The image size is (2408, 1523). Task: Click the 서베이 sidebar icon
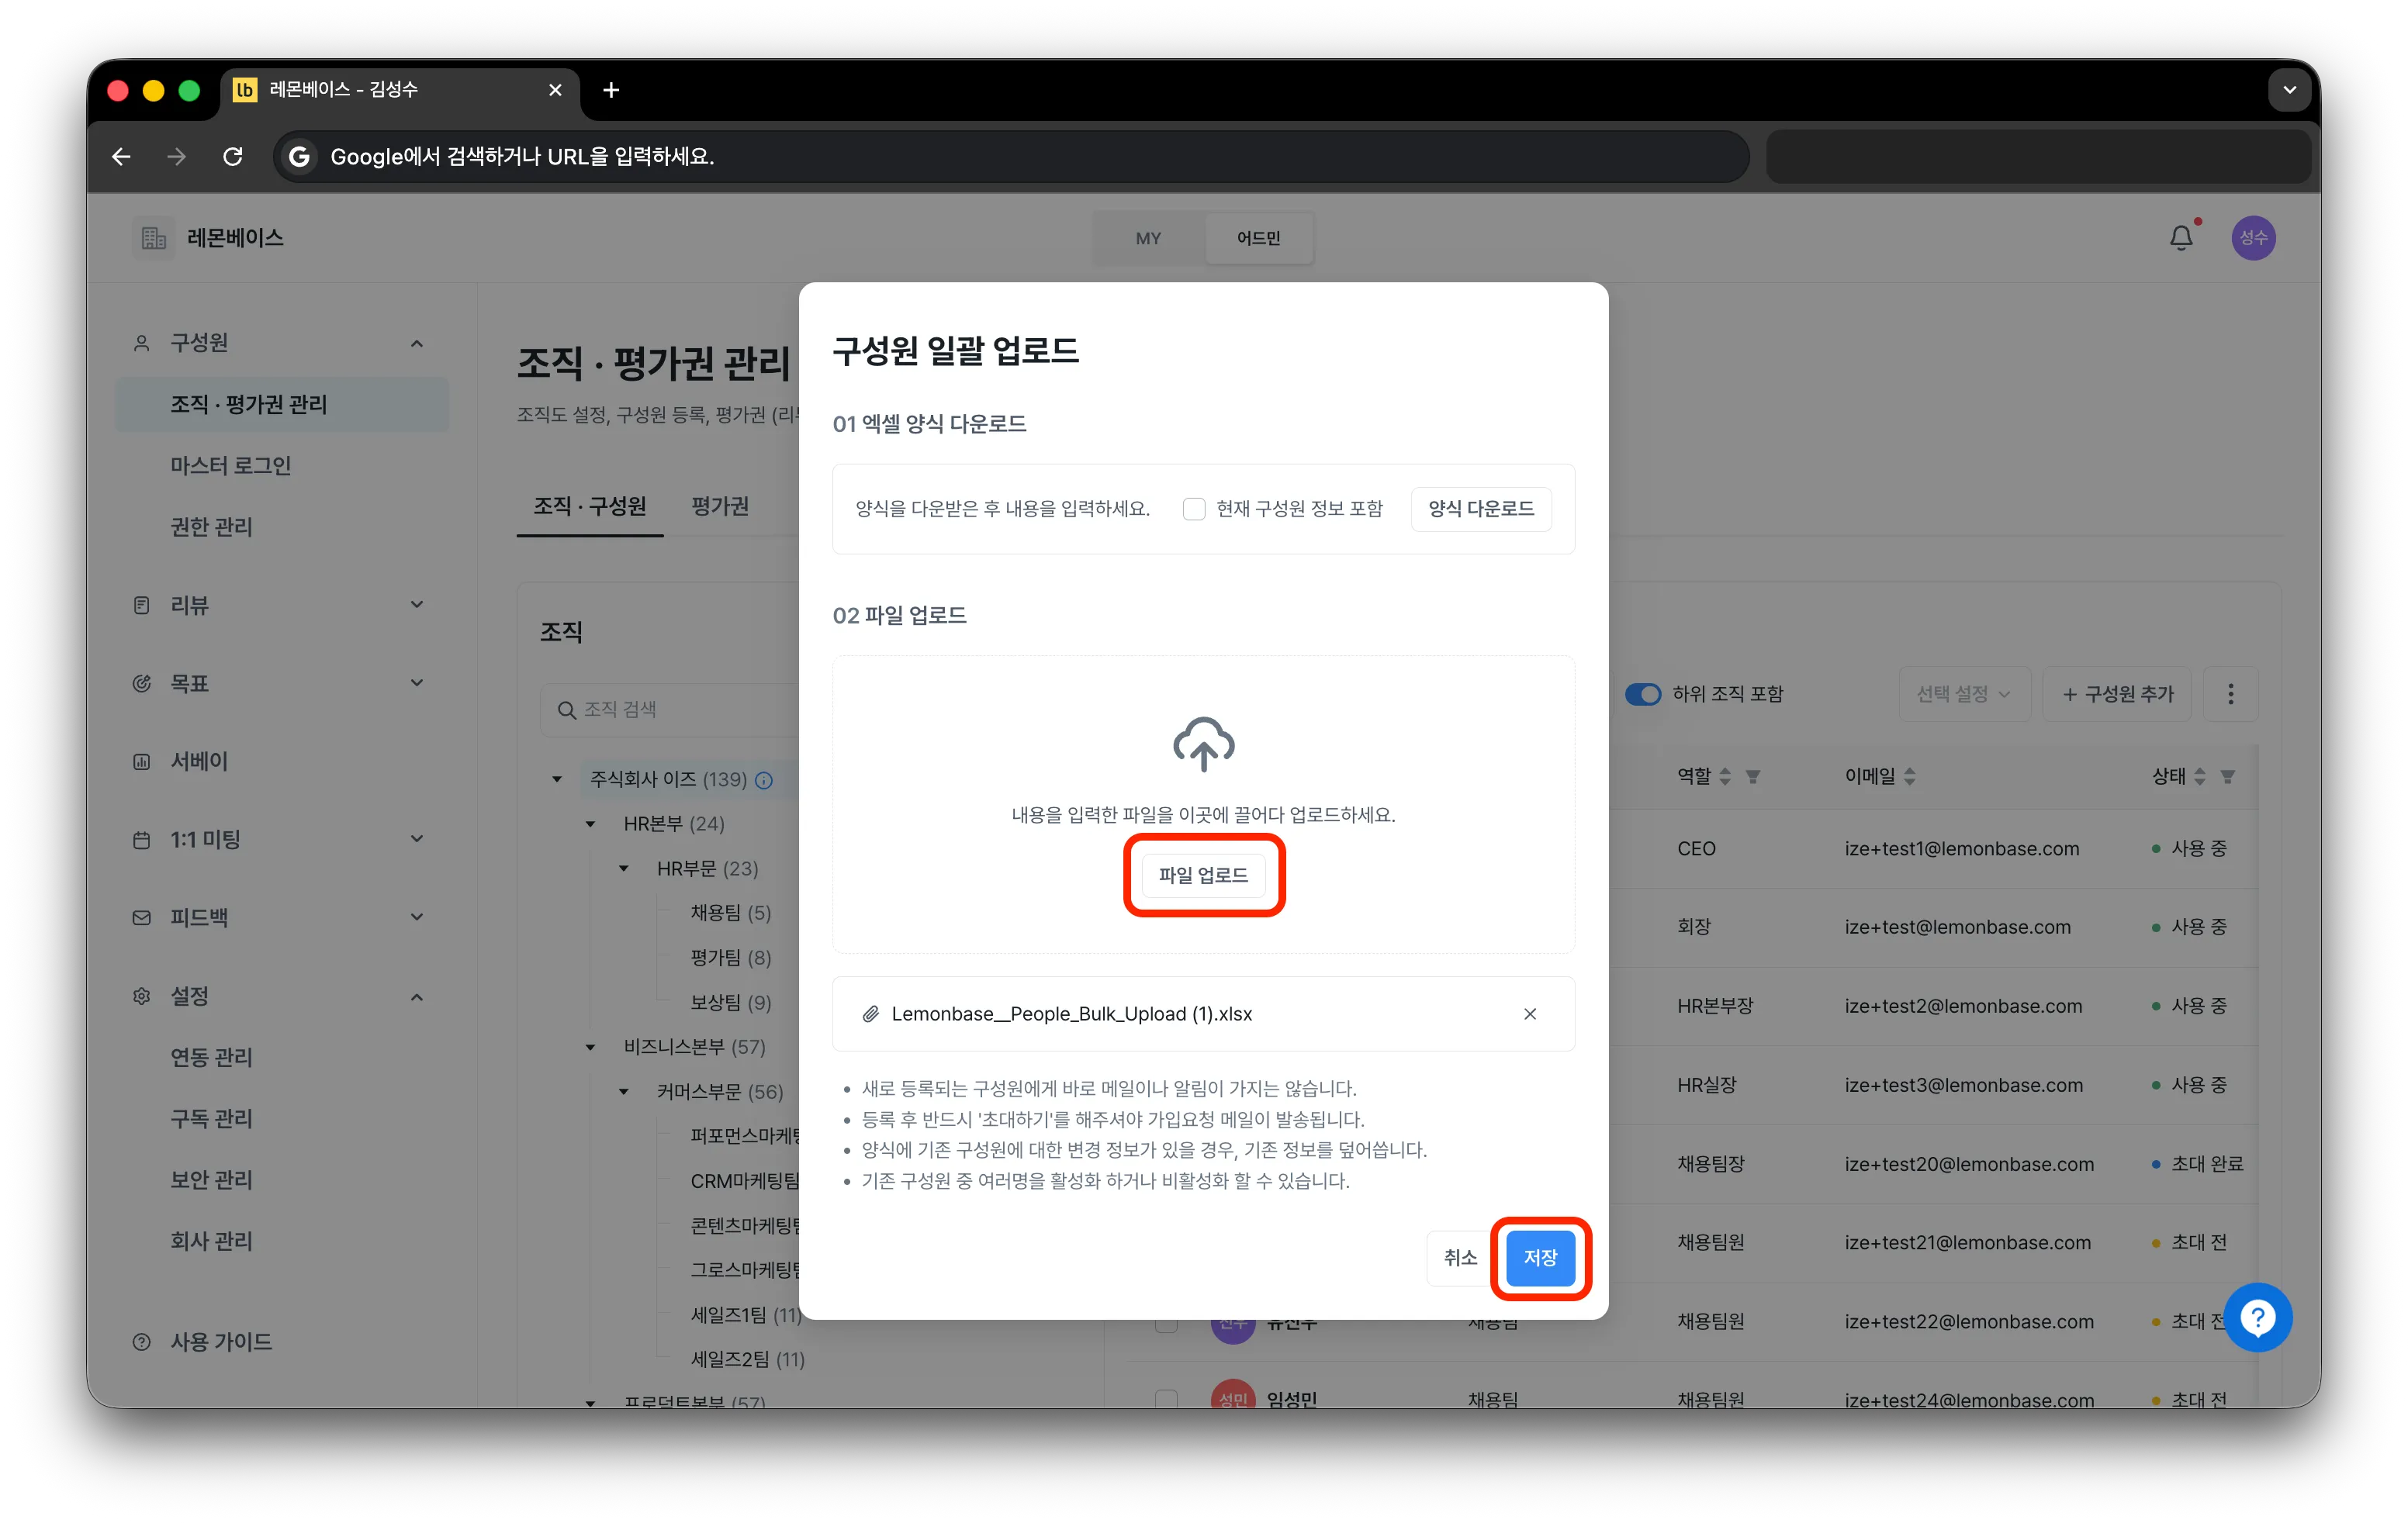tap(142, 761)
